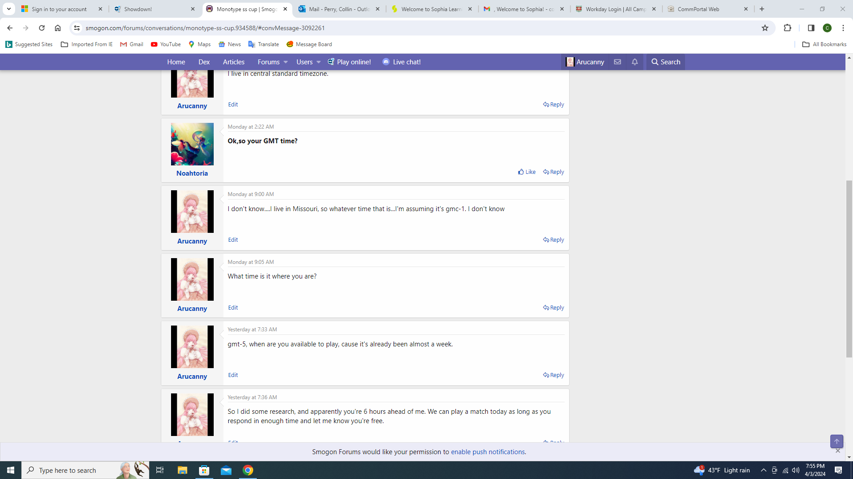Click enable push notifications link
Image resolution: width=853 pixels, height=479 pixels.
[487, 452]
